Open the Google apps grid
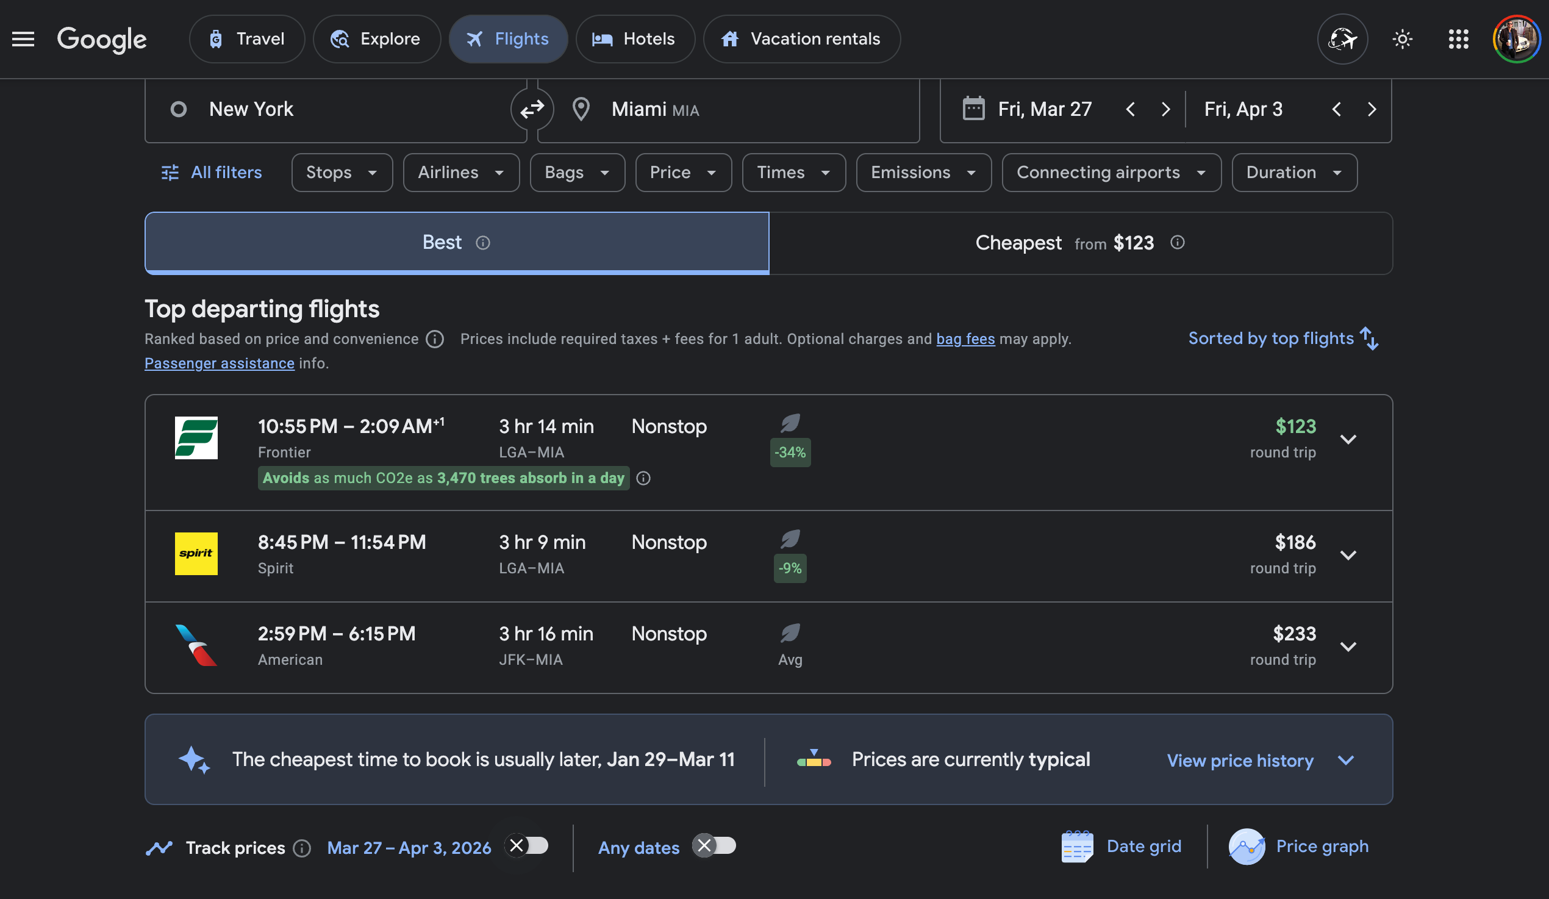This screenshot has width=1549, height=899. [x=1458, y=40]
